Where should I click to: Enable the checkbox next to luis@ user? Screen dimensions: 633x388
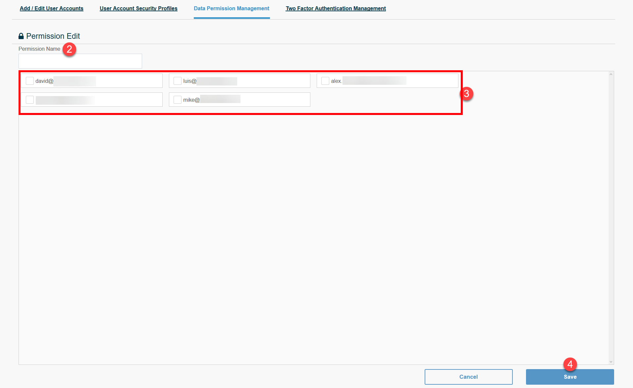[177, 81]
